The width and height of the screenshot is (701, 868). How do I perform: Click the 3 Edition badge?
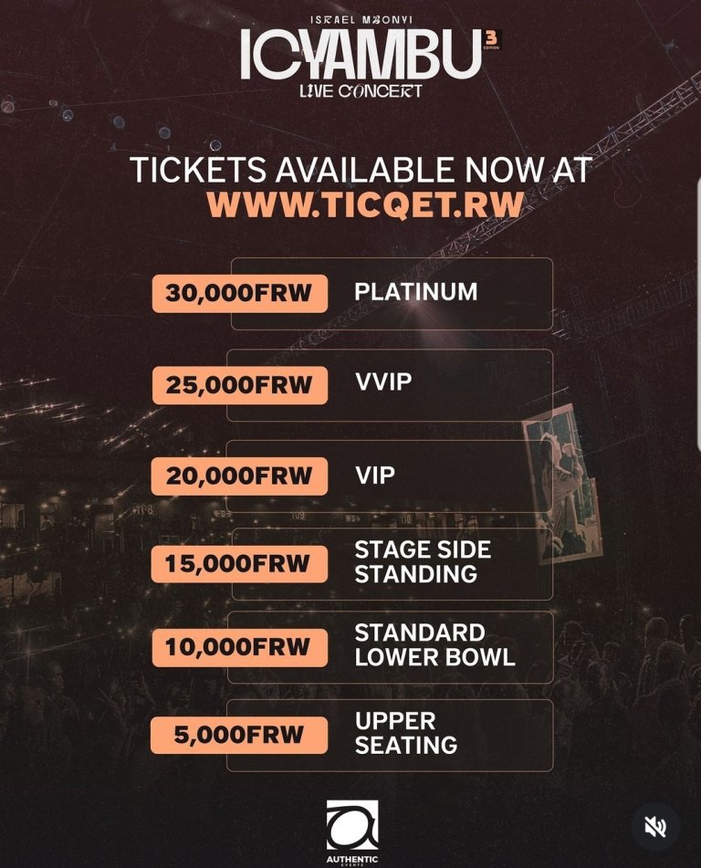point(491,40)
